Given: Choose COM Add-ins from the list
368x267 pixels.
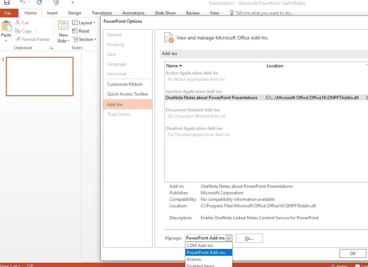Looking at the screenshot, I should pos(200,246).
